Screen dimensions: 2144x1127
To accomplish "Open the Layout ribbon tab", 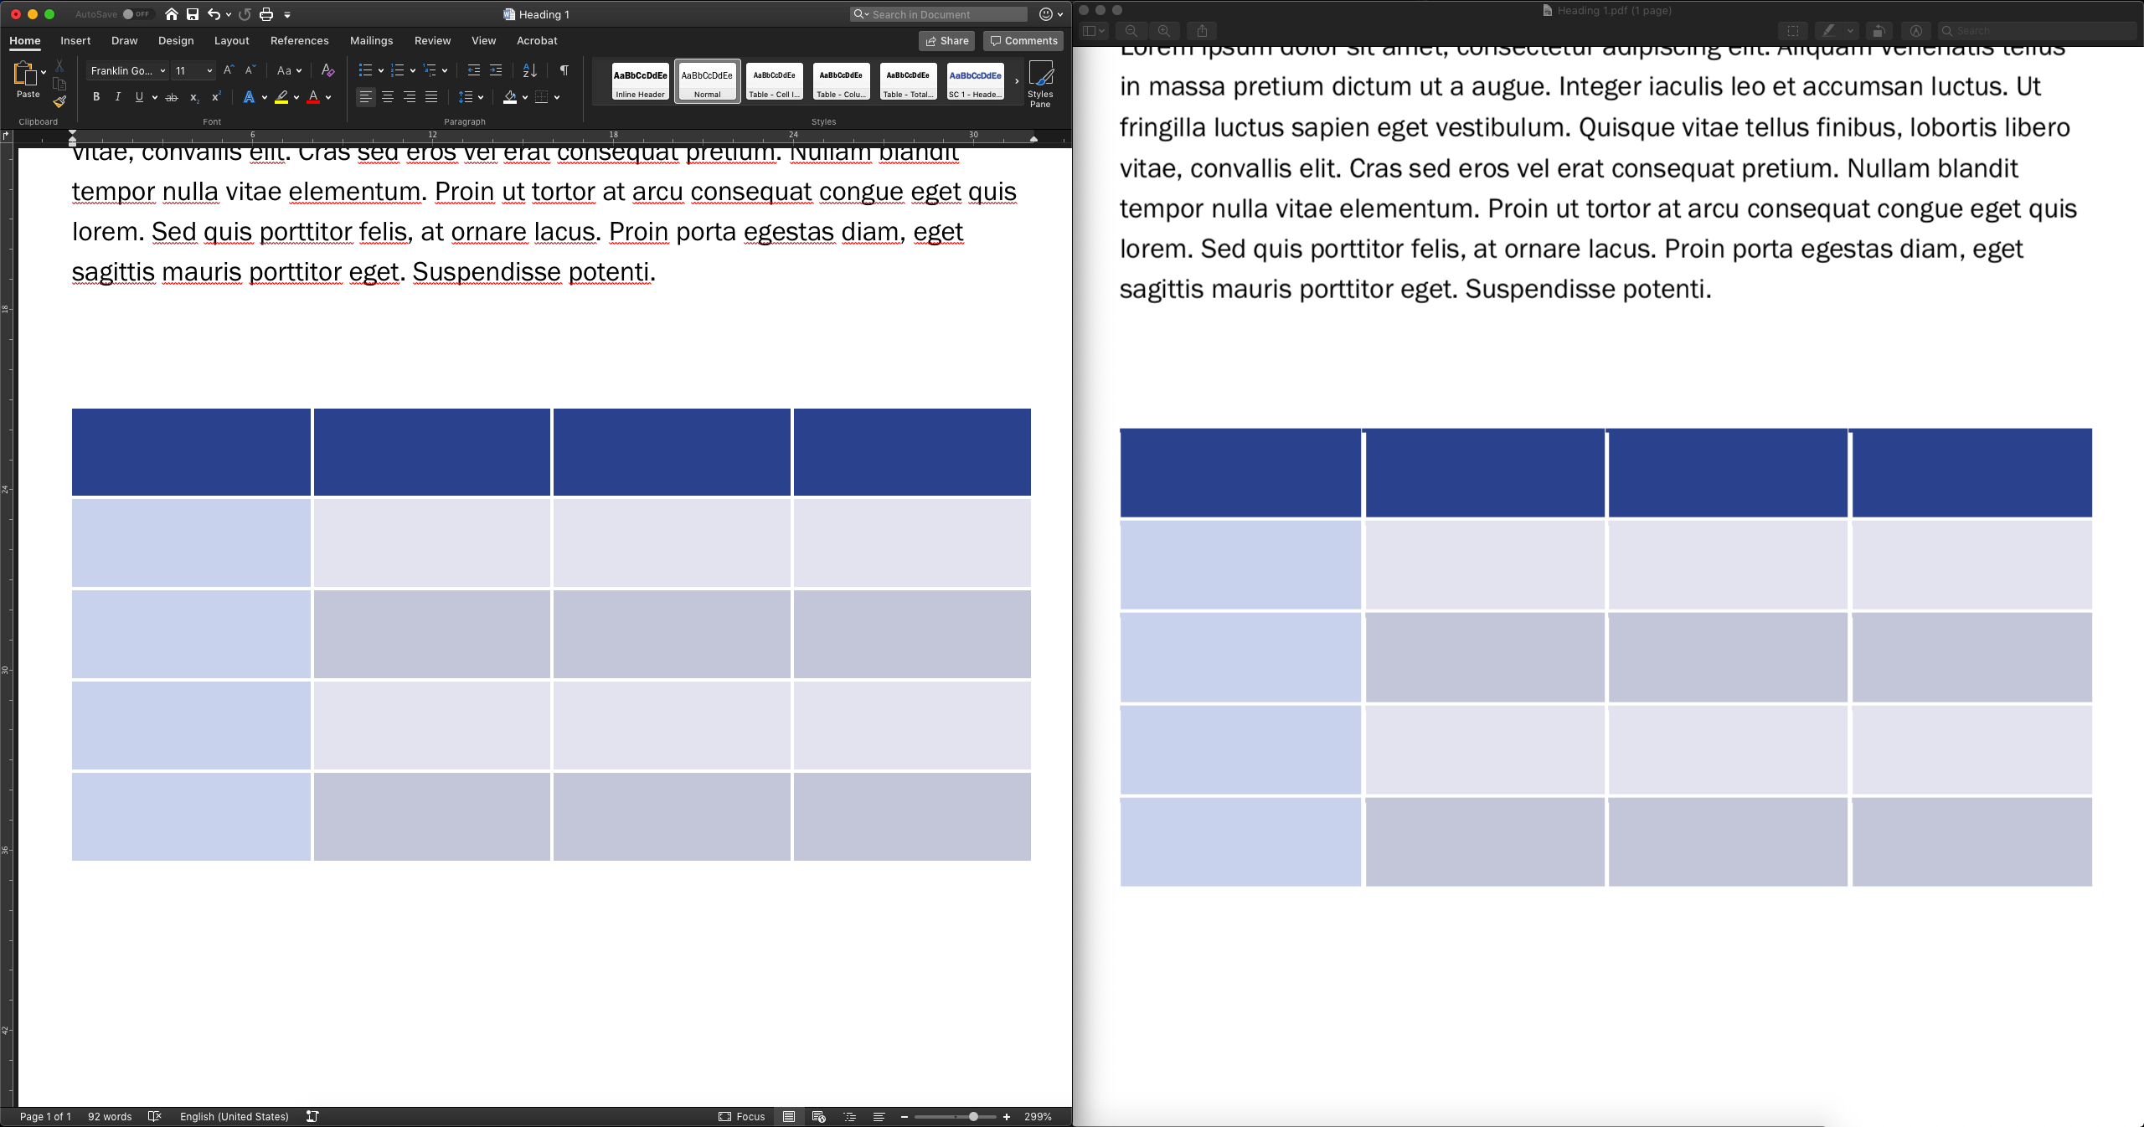I will click(232, 40).
